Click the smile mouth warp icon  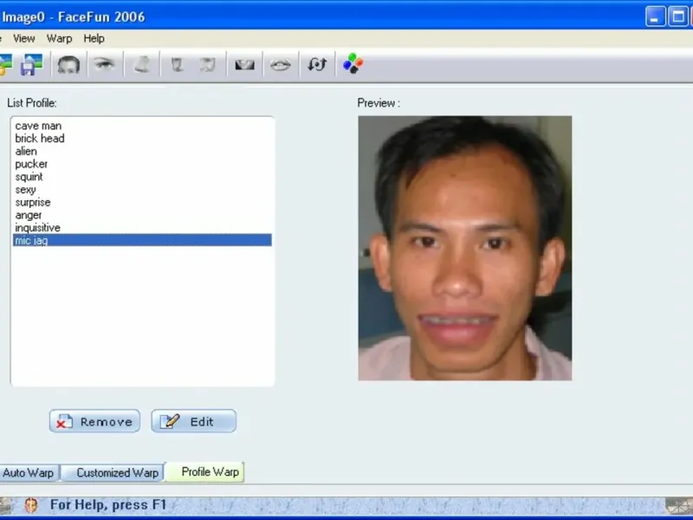click(244, 64)
